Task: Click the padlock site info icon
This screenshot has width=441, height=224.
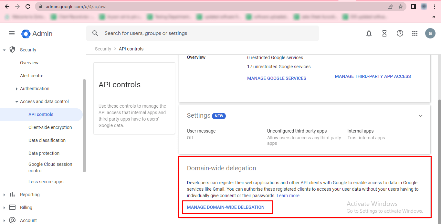Action: click(x=40, y=6)
